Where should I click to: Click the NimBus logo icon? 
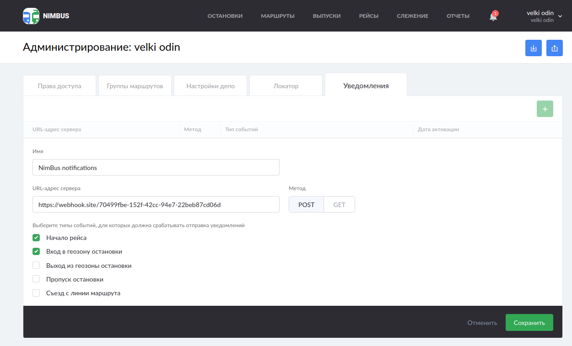point(30,15)
